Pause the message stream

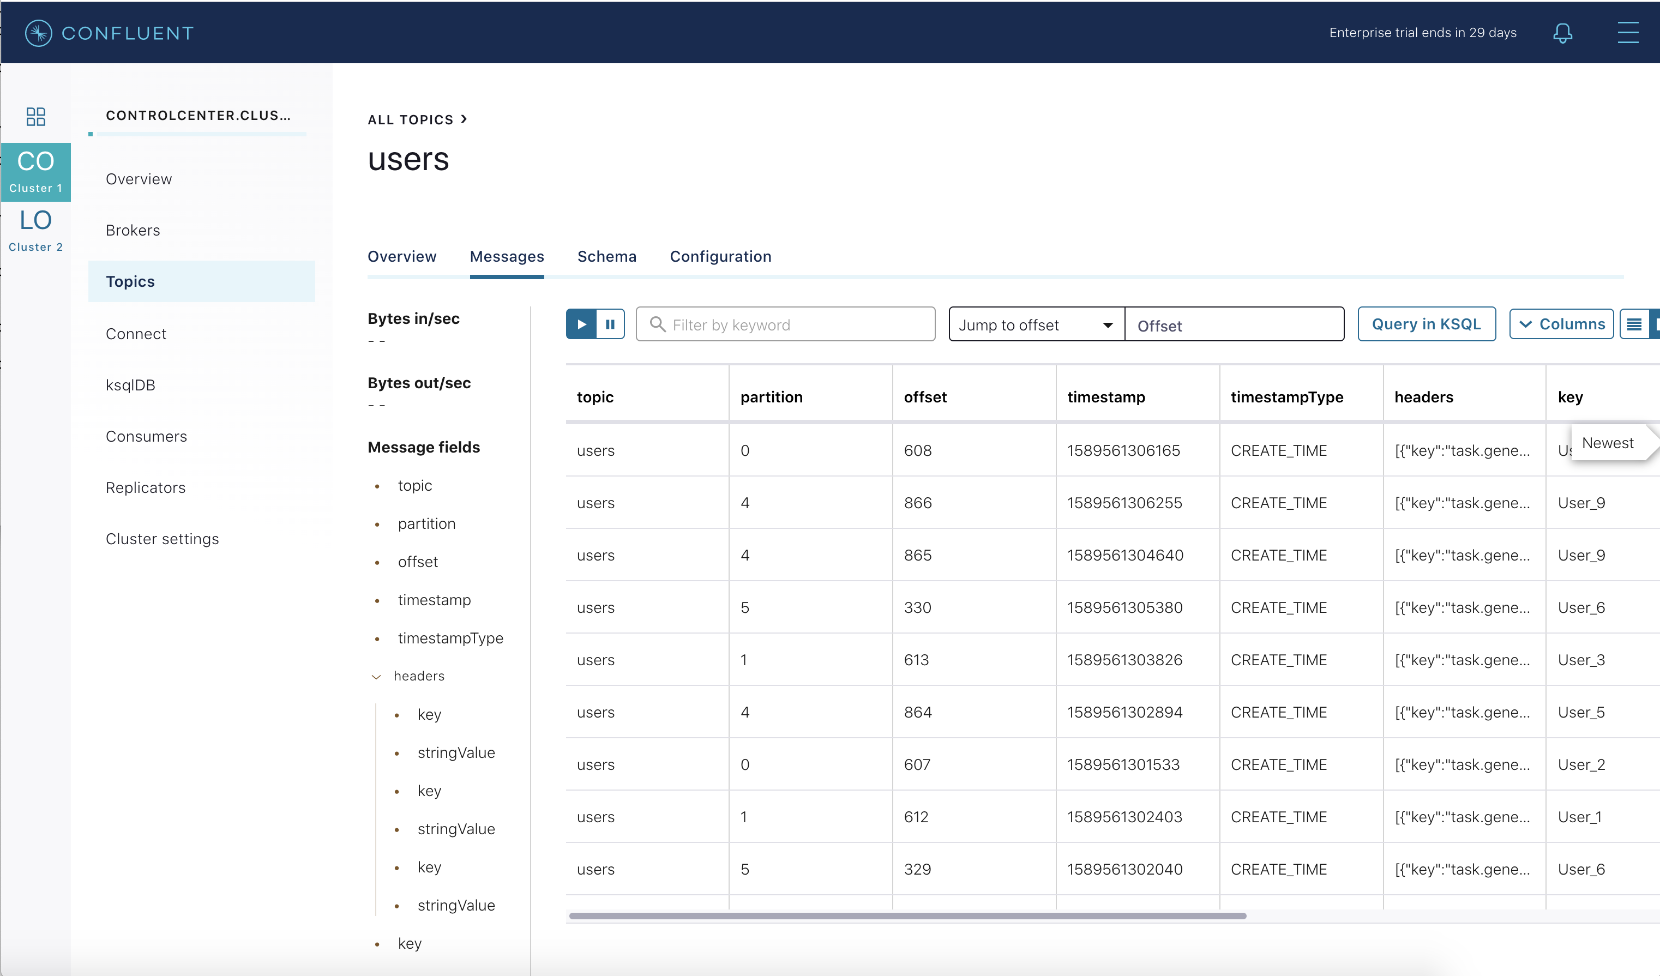(610, 324)
